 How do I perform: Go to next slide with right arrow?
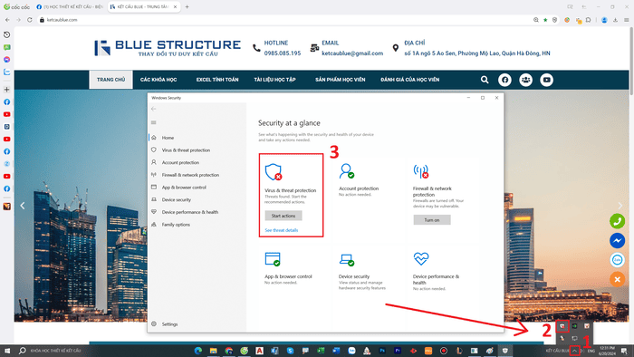point(620,206)
